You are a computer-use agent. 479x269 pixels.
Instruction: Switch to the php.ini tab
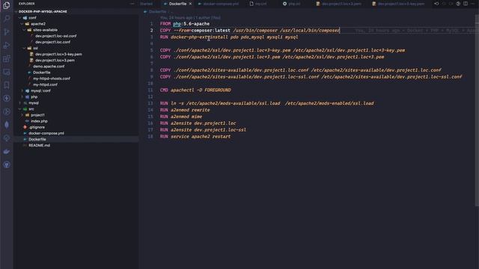click(291, 4)
